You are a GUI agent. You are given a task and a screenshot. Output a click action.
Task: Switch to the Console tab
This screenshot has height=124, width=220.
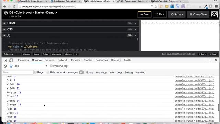(x=37, y=60)
